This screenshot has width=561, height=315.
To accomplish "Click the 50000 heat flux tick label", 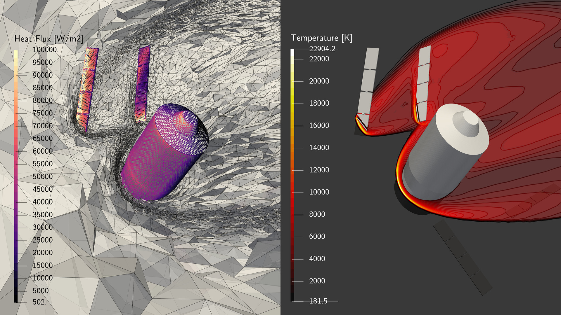I will (43, 176).
